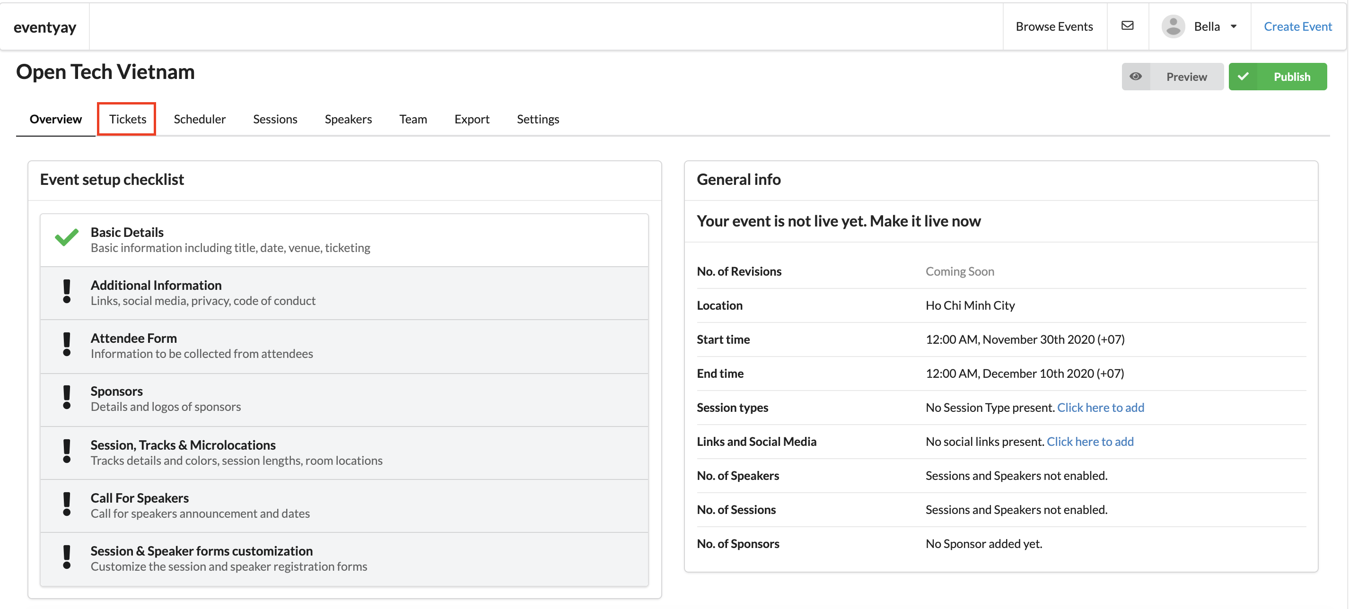
Task: Click the Bella user avatar icon
Action: [x=1174, y=25]
